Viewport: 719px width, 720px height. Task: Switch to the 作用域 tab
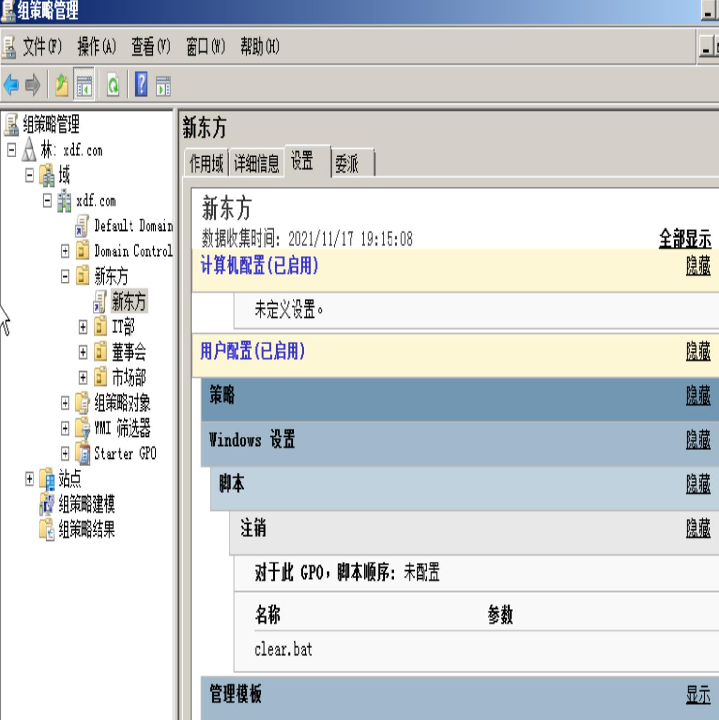[x=206, y=163]
